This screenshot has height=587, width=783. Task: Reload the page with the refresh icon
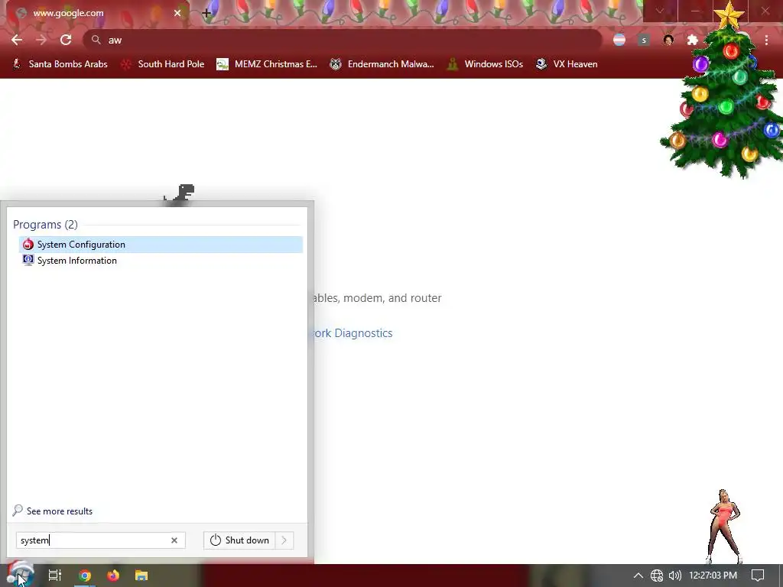[66, 40]
